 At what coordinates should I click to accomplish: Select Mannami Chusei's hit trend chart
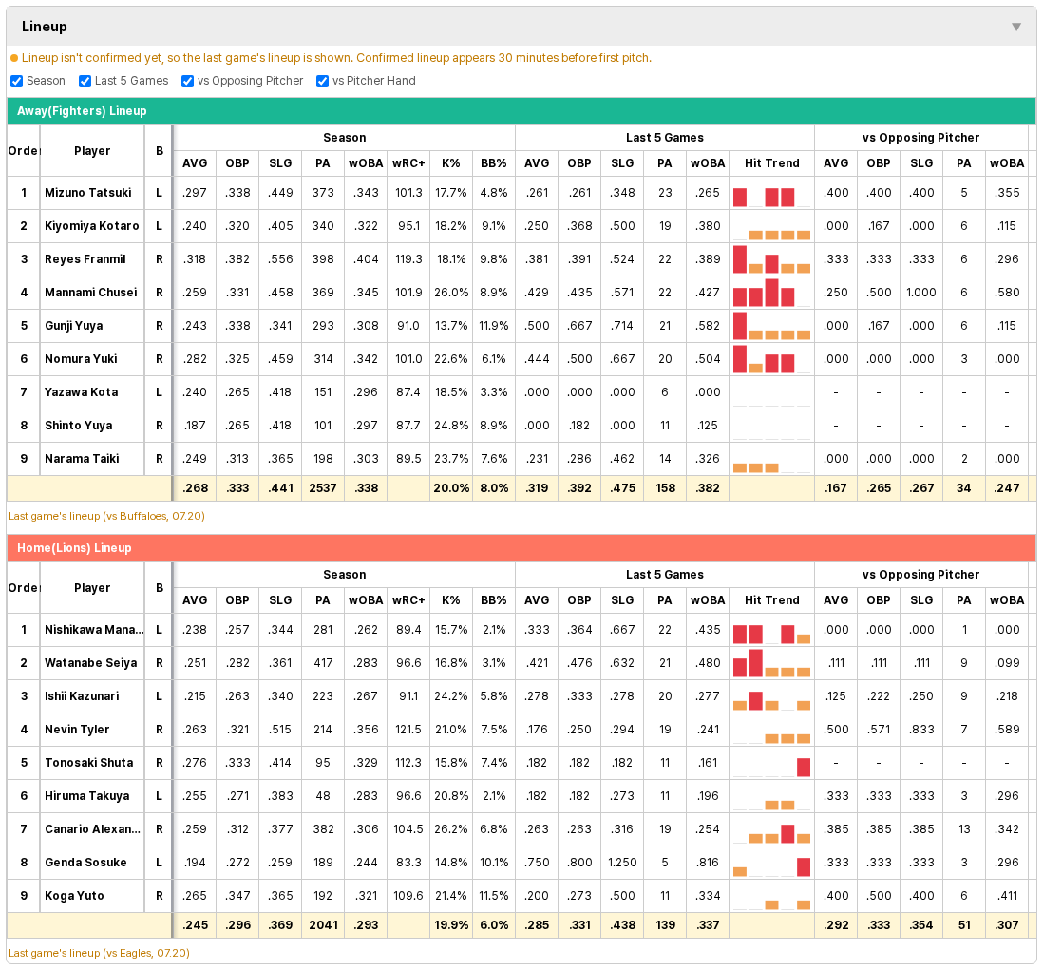(x=771, y=293)
